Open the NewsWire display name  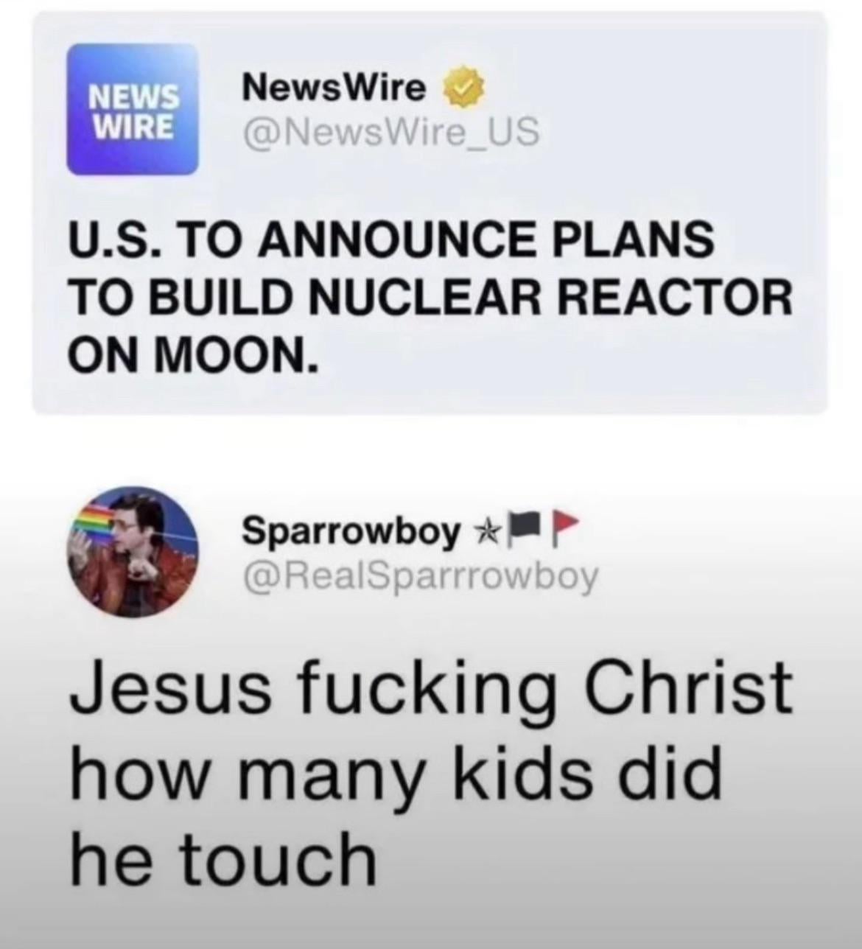(x=336, y=90)
